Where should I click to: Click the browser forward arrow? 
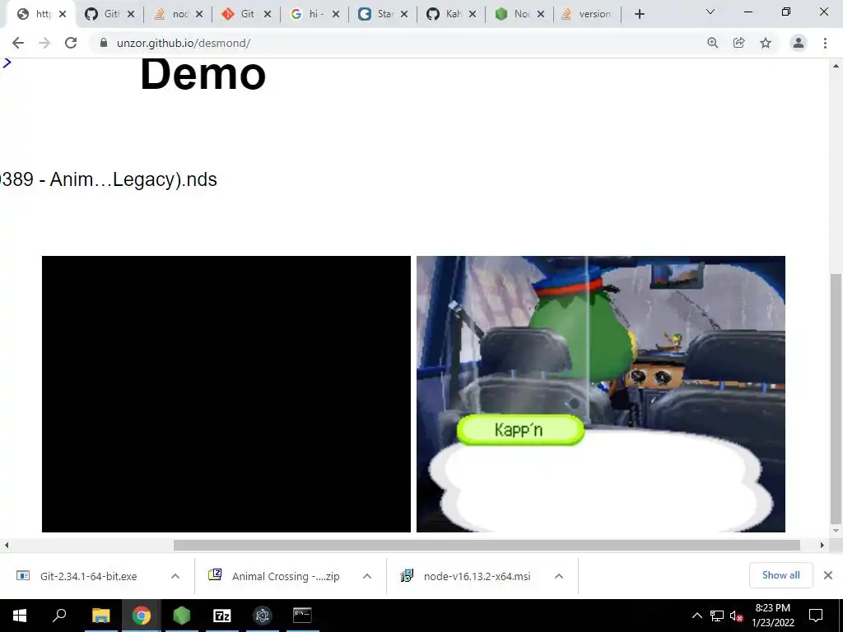coord(44,43)
